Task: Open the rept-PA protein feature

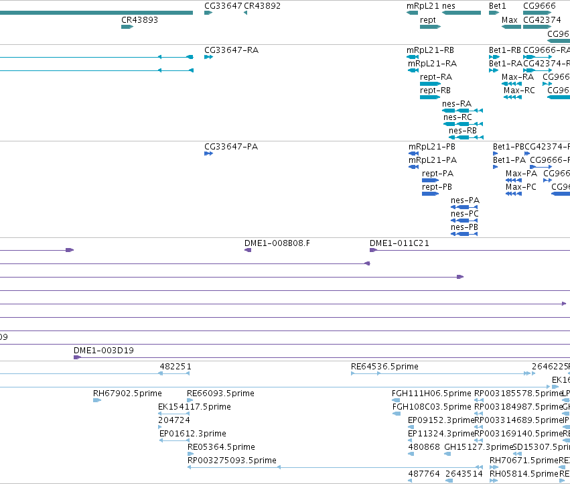Action: [x=431, y=180]
